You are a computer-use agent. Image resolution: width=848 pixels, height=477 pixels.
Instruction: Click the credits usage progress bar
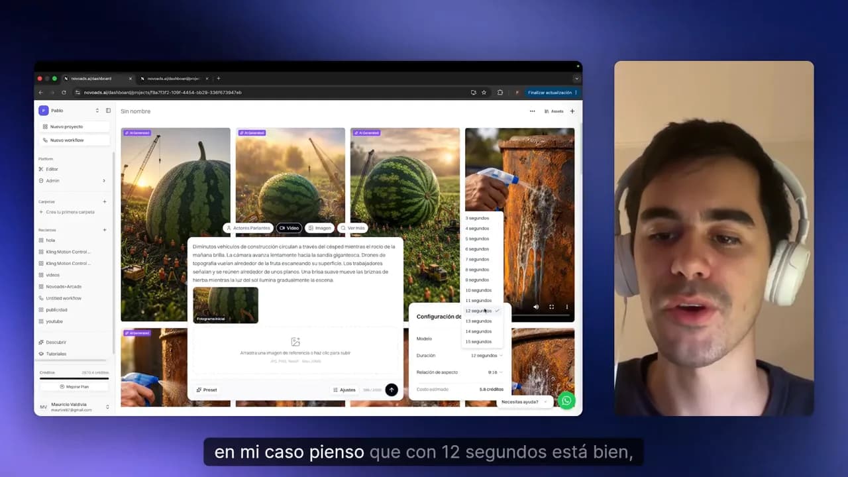(x=74, y=378)
